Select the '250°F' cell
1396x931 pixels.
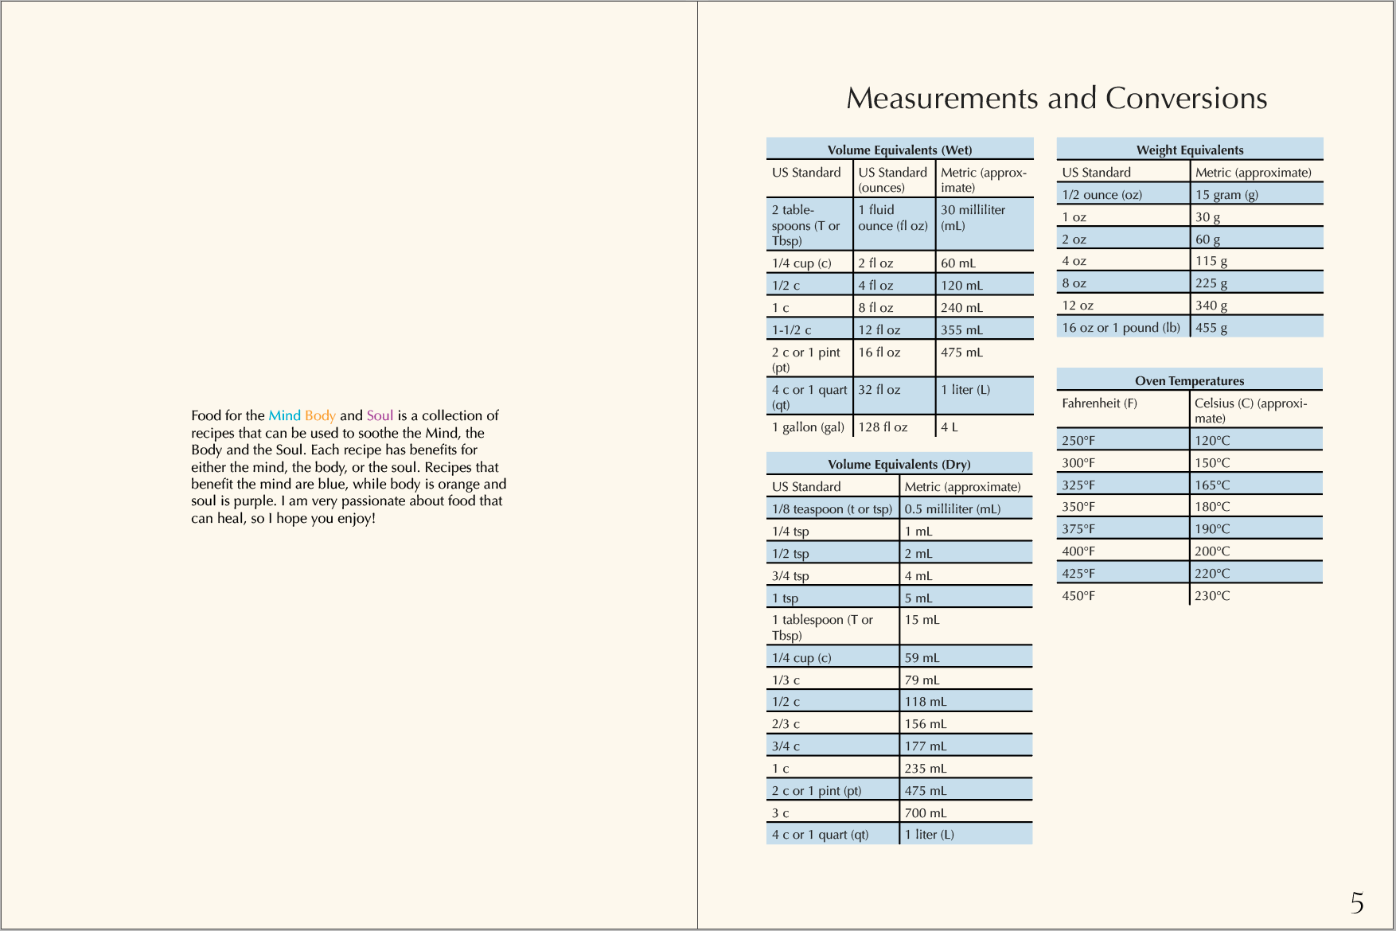pos(1123,440)
